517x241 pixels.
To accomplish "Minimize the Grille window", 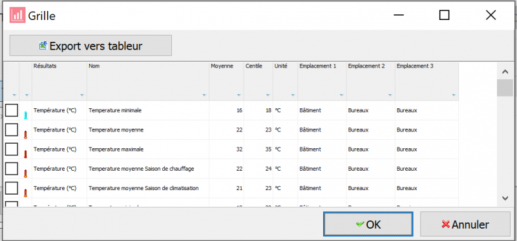I will (399, 15).
